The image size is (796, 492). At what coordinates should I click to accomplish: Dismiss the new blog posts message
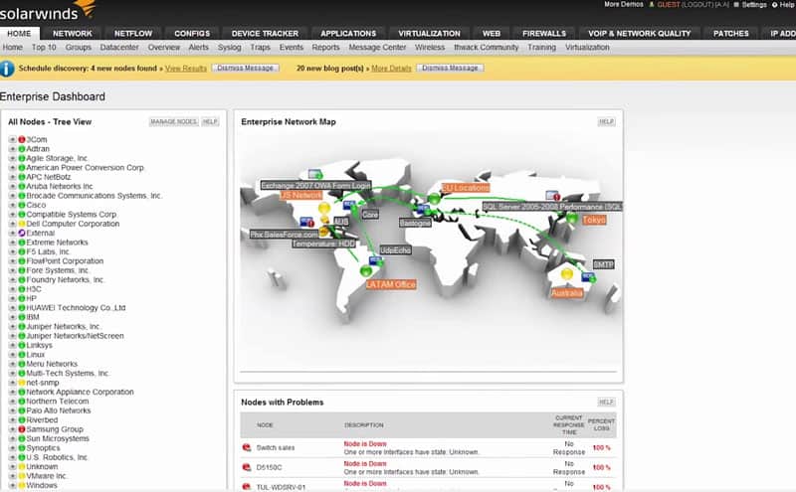point(450,68)
